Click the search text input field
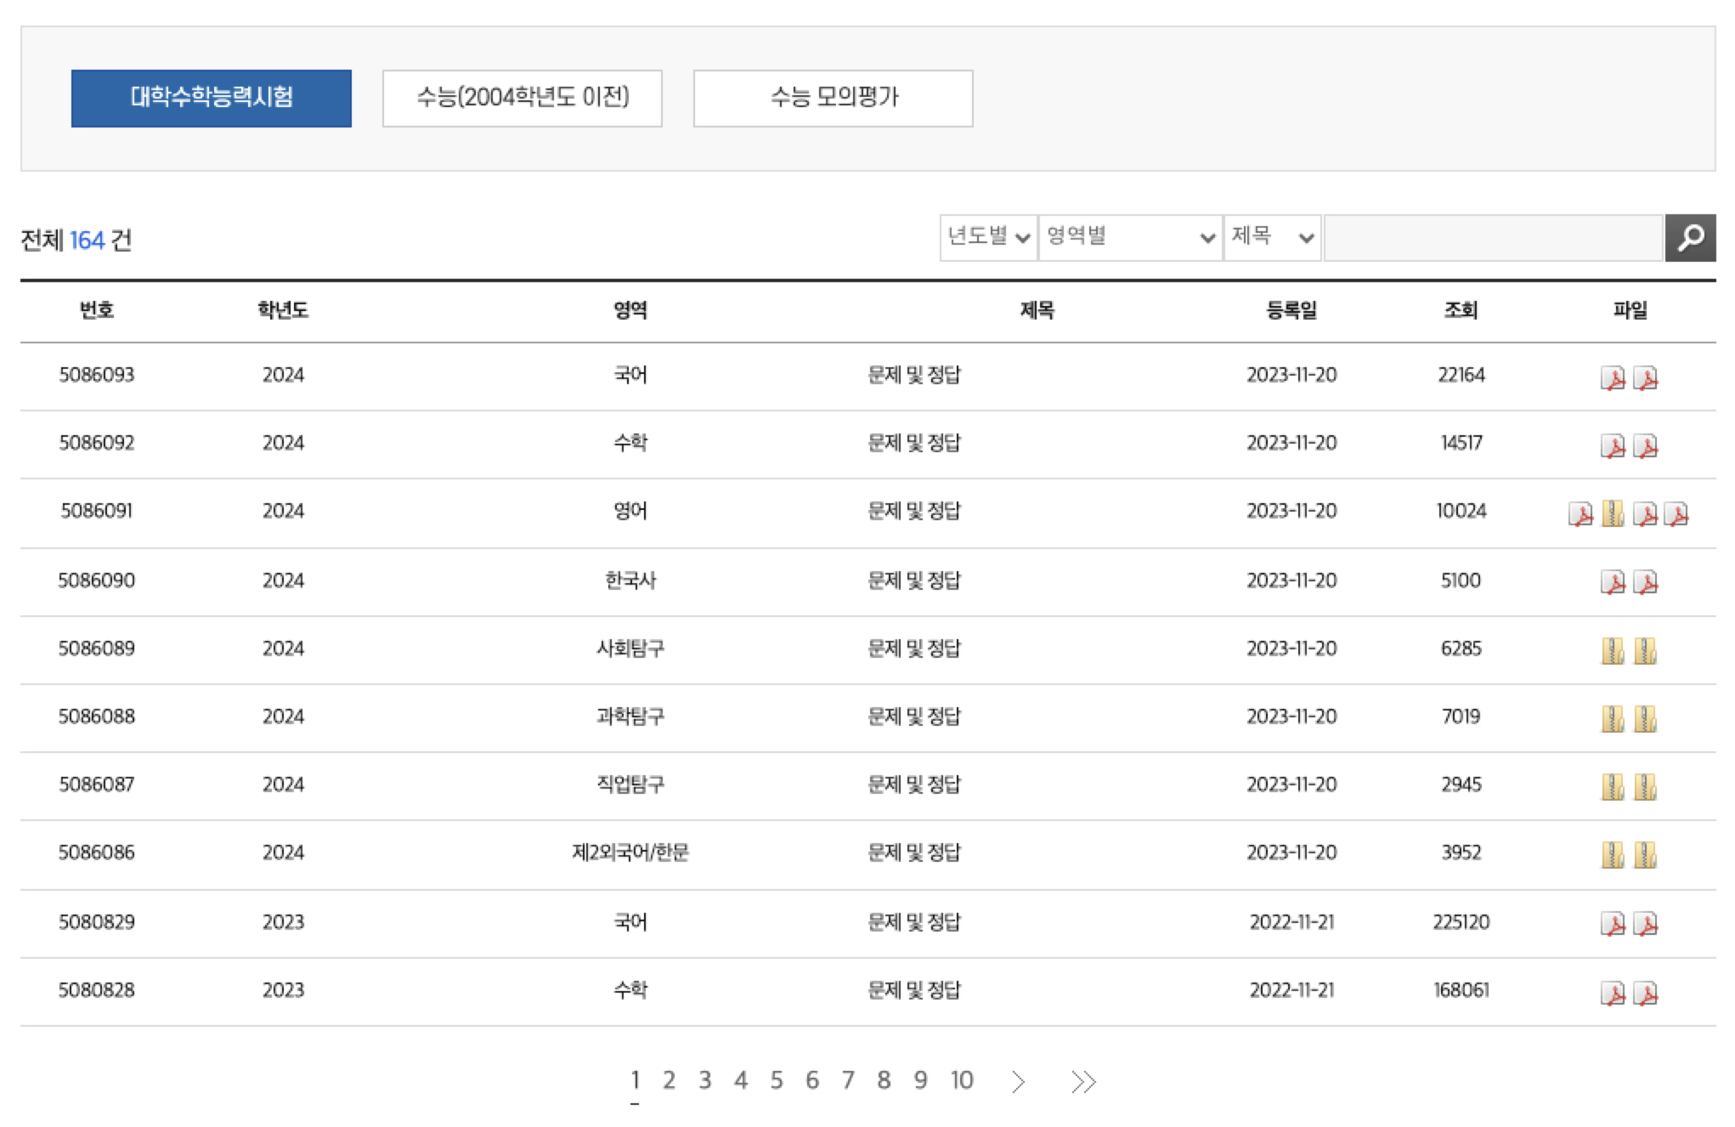This screenshot has width=1735, height=1127. [1492, 238]
